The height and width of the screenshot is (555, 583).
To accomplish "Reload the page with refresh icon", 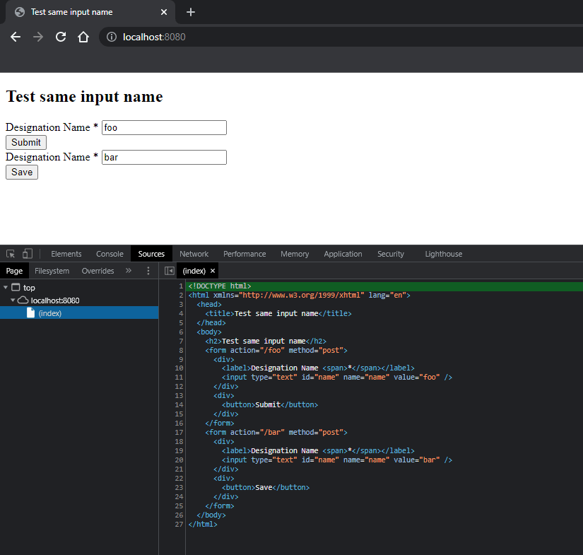I will tap(61, 37).
